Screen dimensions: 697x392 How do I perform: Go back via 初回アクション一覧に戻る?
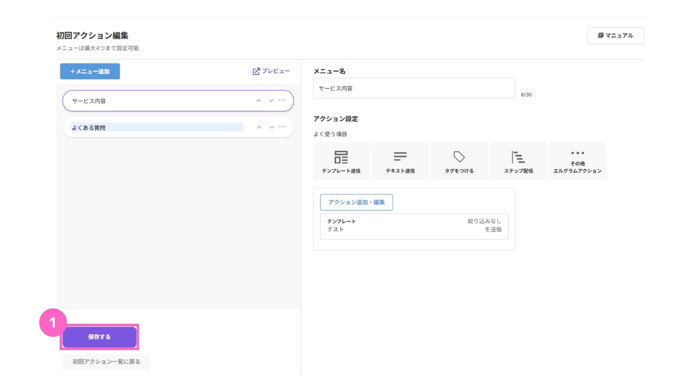106,362
